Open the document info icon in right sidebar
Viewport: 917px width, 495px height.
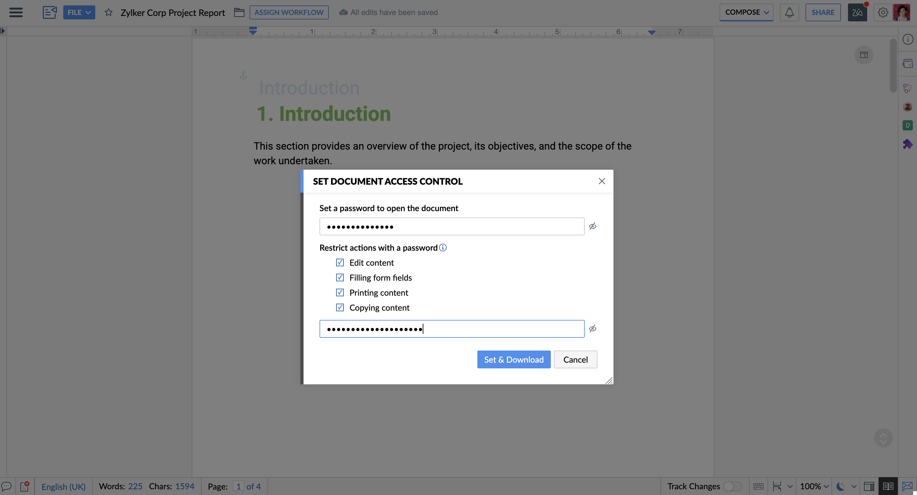907,39
